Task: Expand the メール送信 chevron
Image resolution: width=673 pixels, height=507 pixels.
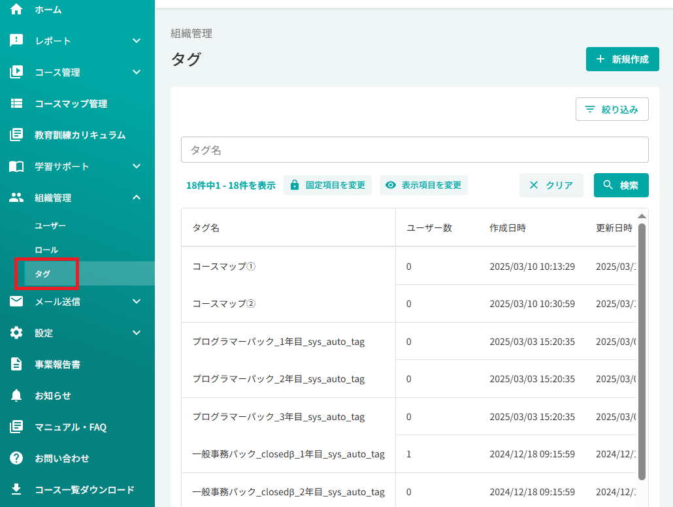Action: tap(137, 301)
